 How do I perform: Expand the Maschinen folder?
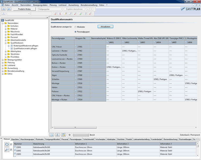tap(6, 32)
